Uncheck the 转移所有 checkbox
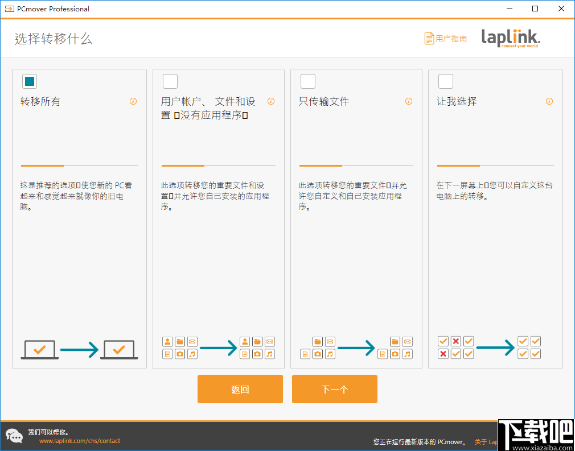This screenshot has width=575, height=451. coord(29,81)
